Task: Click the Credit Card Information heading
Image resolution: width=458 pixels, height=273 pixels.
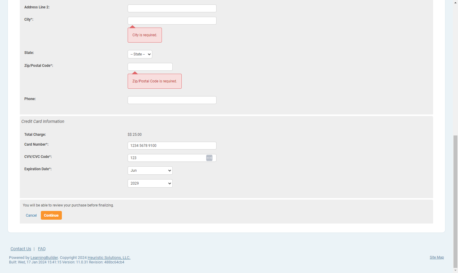Action: click(x=43, y=121)
